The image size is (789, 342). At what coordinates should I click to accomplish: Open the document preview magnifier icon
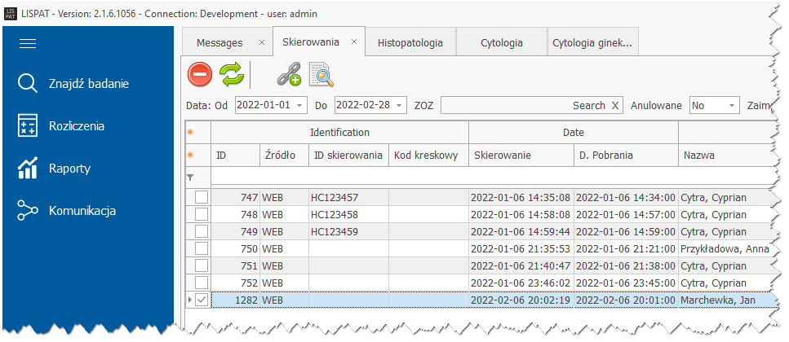[322, 76]
